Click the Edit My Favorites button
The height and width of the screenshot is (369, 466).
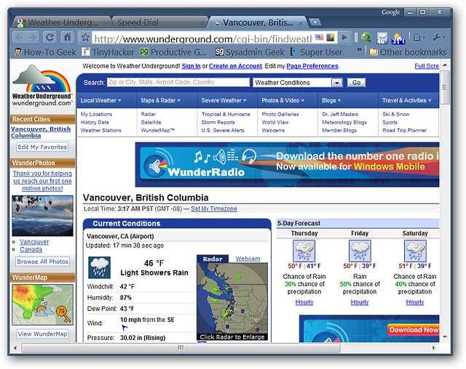43,147
